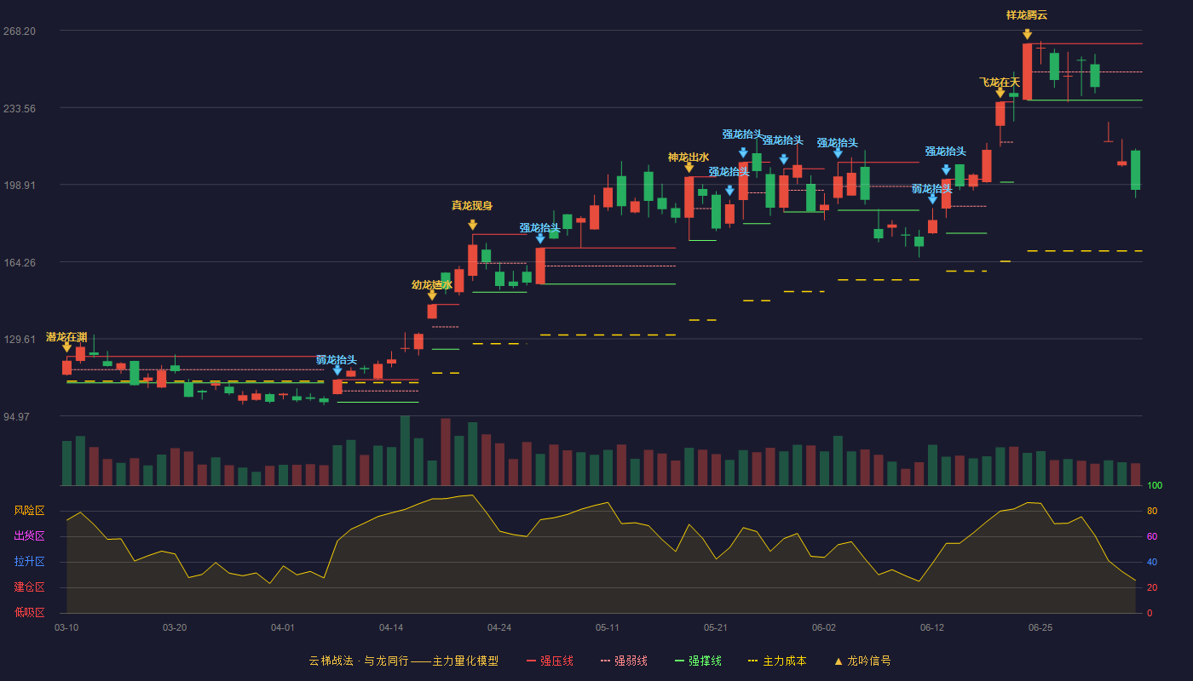Click the 233.56 price axis label

pos(19,108)
